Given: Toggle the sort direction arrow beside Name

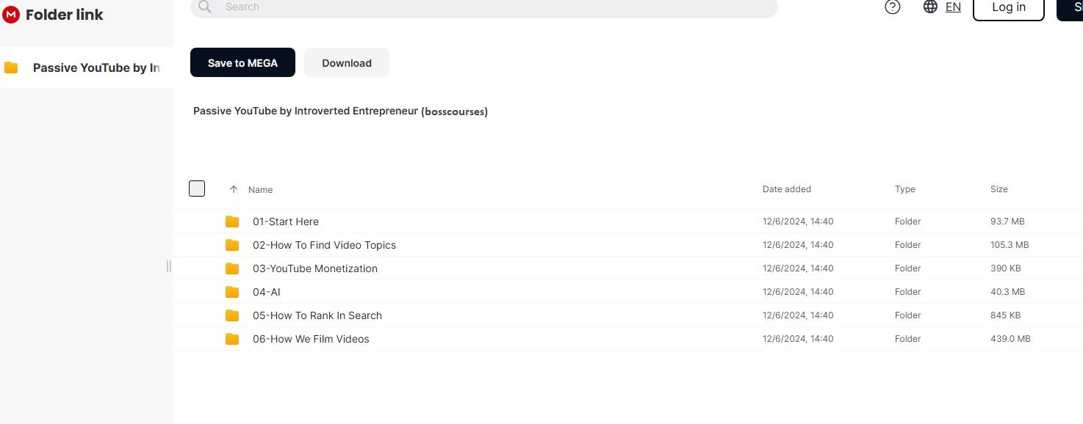Looking at the screenshot, I should click(234, 189).
